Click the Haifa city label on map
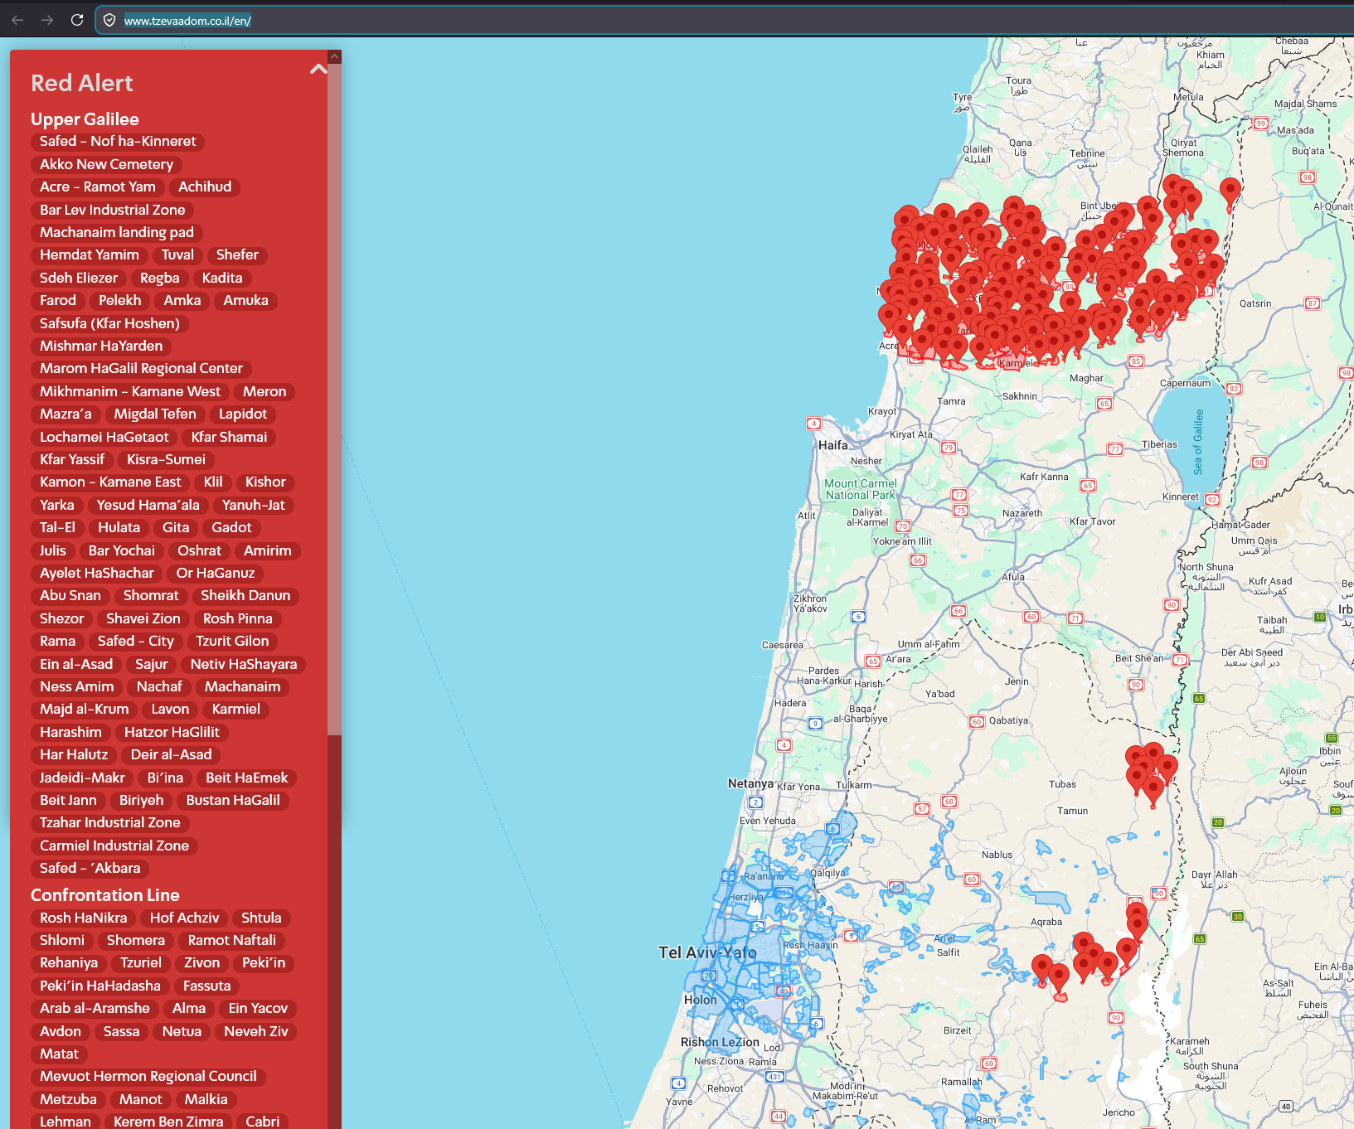Screen dimensions: 1354x1129 (x=833, y=445)
